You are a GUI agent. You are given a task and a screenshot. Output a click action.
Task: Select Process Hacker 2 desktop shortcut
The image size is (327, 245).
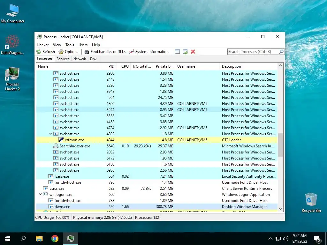12,79
